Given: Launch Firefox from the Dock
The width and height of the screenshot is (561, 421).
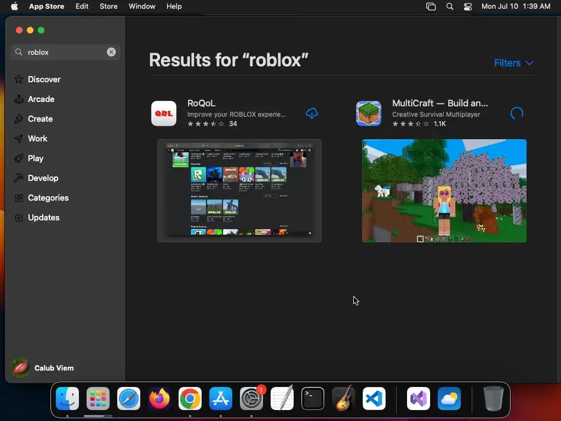Looking at the screenshot, I should [x=159, y=399].
